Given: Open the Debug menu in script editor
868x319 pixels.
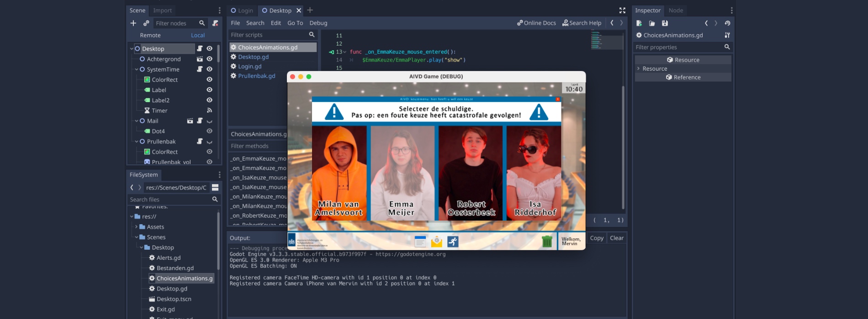Looking at the screenshot, I should coord(318,23).
